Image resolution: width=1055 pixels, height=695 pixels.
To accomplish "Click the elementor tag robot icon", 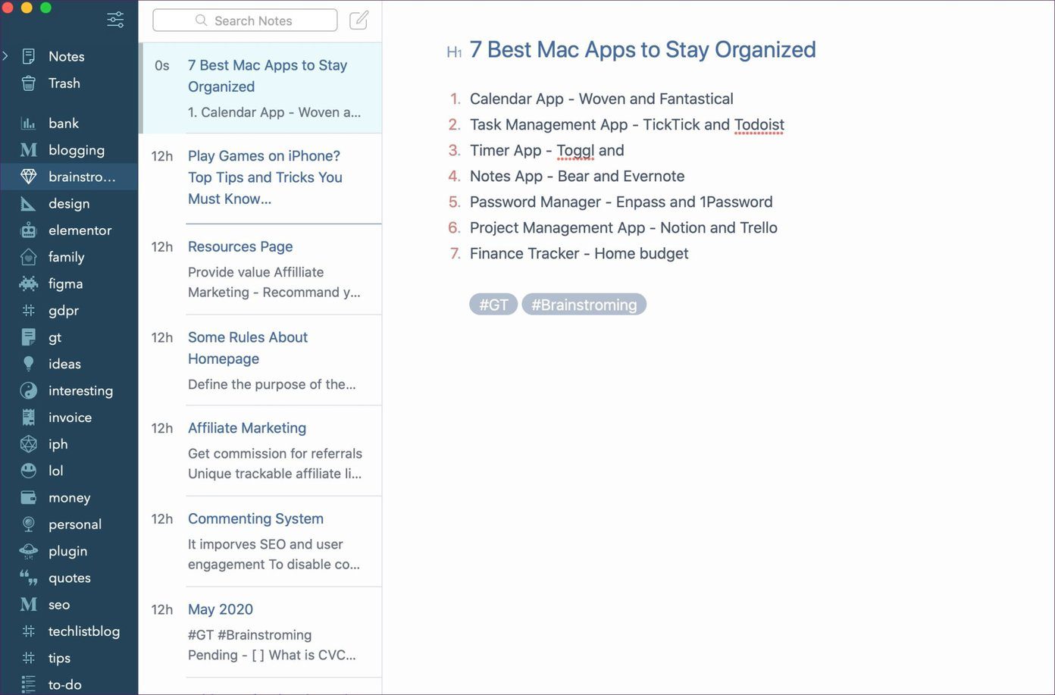I will 29,230.
